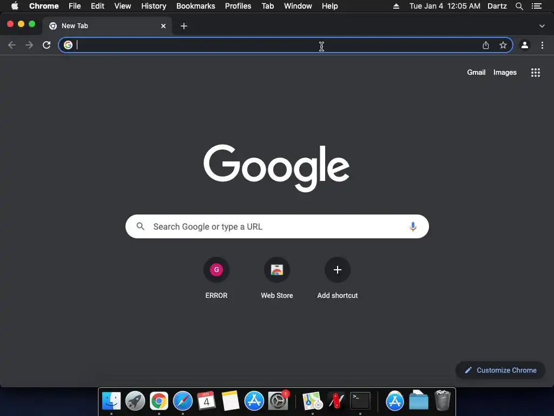Click the eject icon in menu bar

[397, 6]
